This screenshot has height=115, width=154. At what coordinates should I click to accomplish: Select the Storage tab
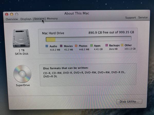[39, 19]
